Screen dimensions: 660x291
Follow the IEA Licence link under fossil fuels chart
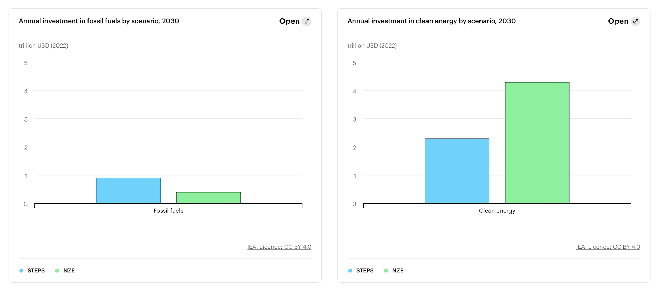point(279,247)
